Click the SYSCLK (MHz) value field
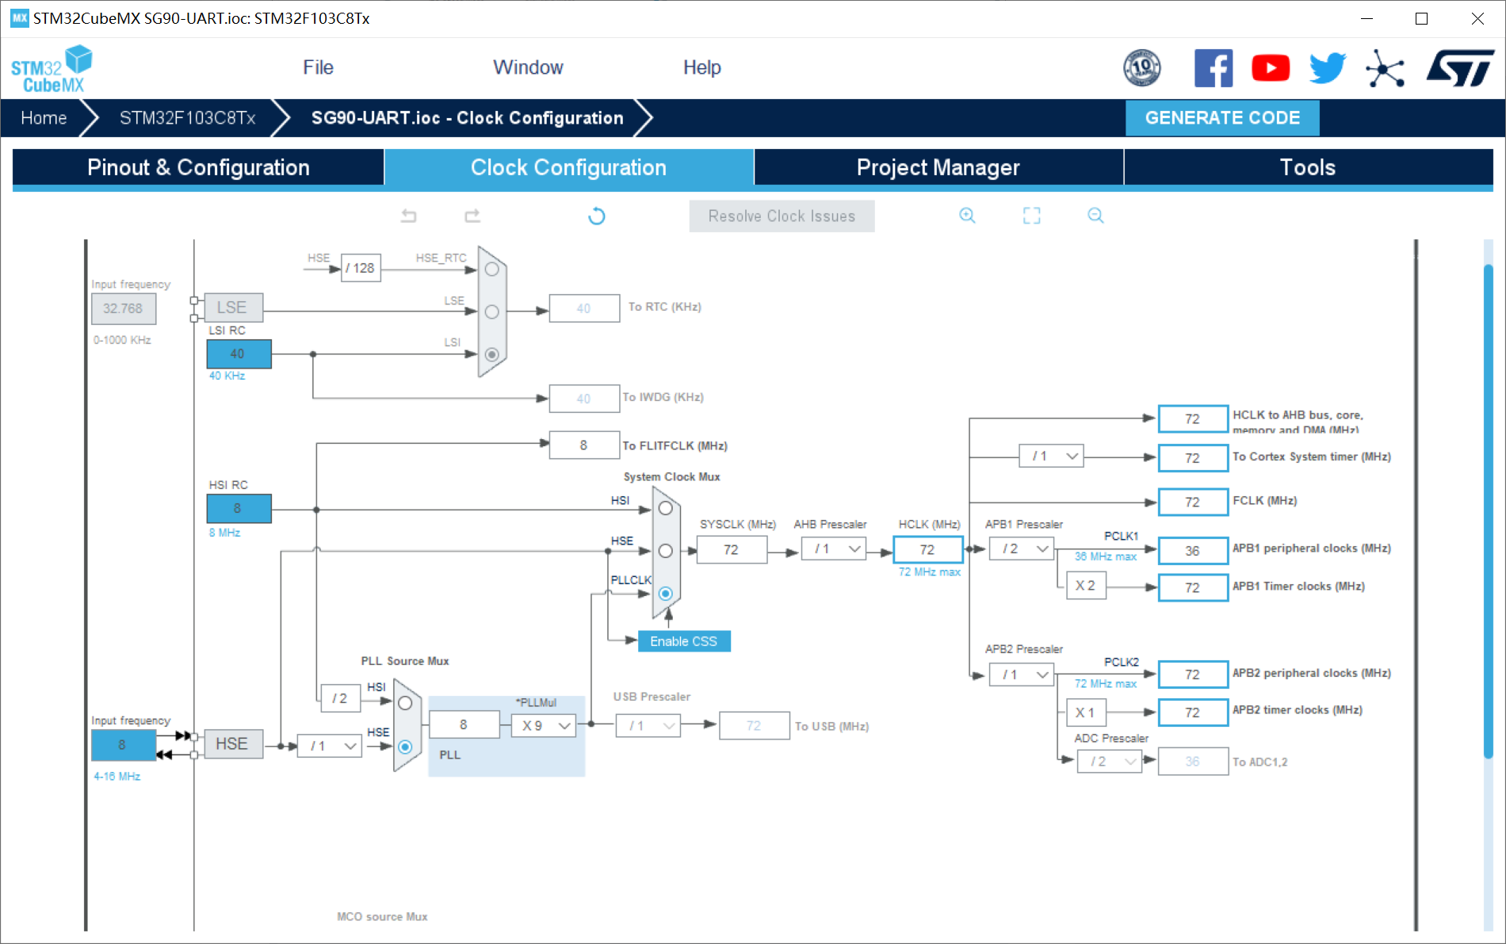 coord(732,549)
